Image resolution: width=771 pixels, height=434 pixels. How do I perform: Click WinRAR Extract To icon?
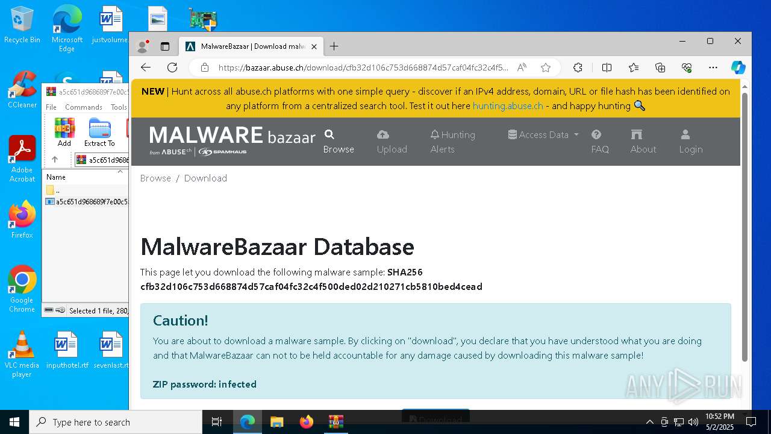point(99,132)
